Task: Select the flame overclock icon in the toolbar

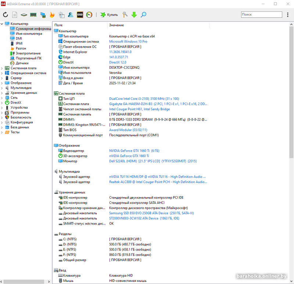Action: coord(52,15)
